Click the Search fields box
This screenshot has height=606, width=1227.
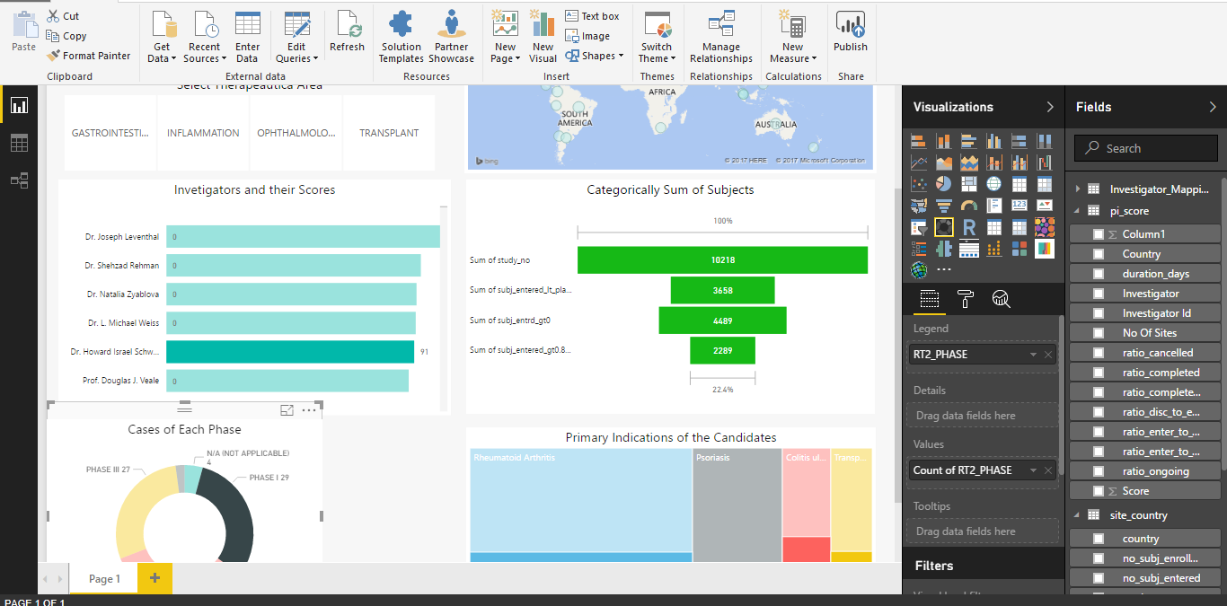(1146, 148)
